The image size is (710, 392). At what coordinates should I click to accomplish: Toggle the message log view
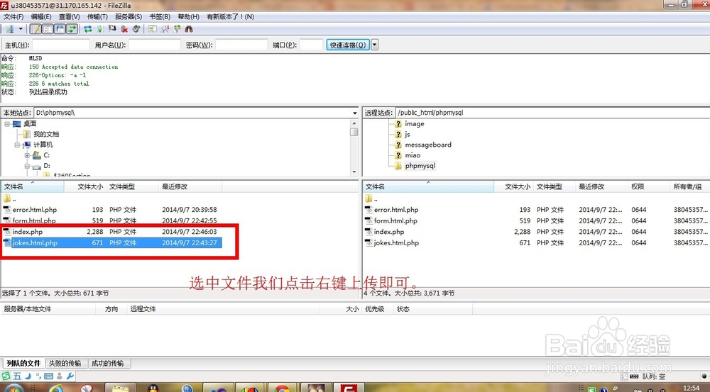35,29
